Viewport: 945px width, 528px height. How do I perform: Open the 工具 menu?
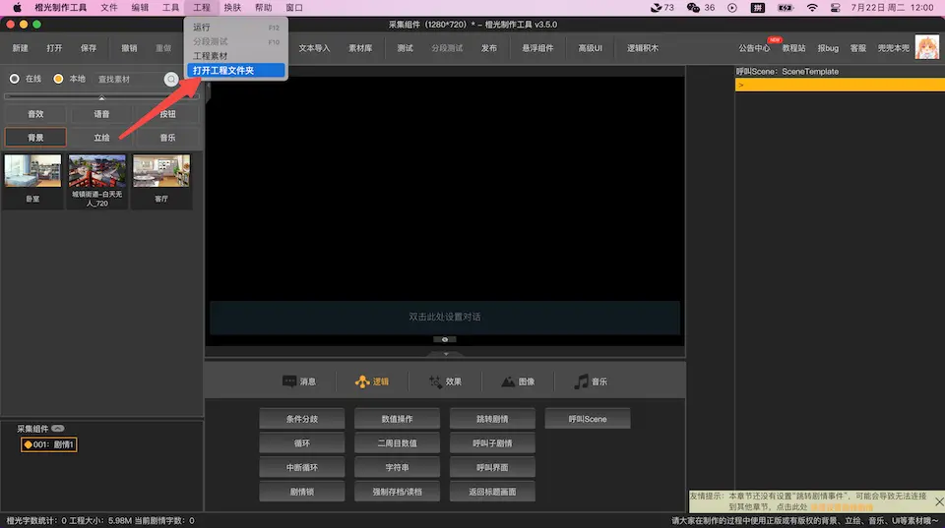tap(170, 7)
